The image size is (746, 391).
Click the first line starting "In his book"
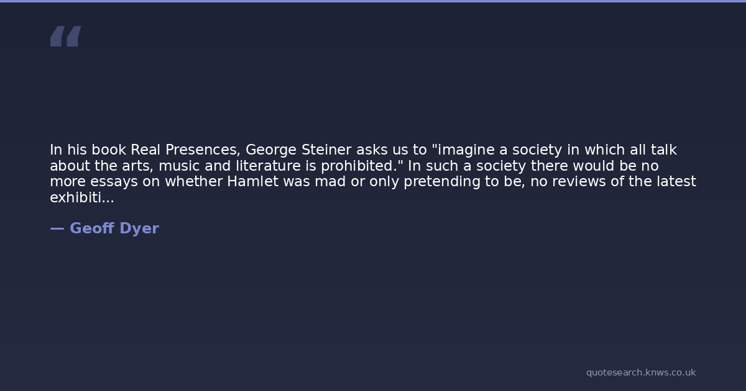tap(362, 150)
